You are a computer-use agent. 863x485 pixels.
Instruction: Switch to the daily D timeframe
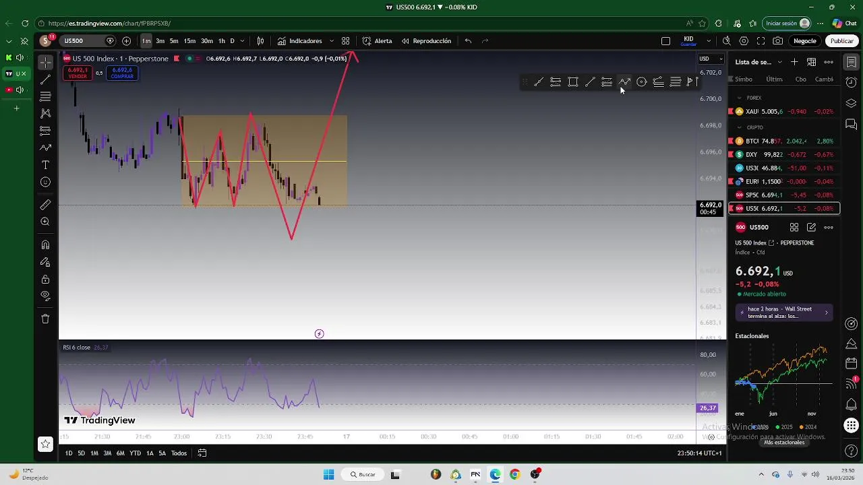click(x=233, y=41)
